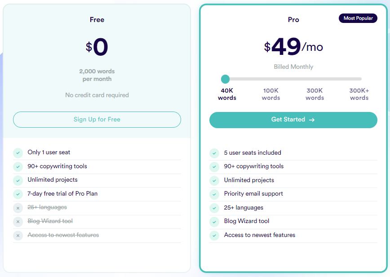The height and width of the screenshot is (277, 390).
Task: Click checkmark icon beside Only 1 user seat
Action: [x=18, y=153]
